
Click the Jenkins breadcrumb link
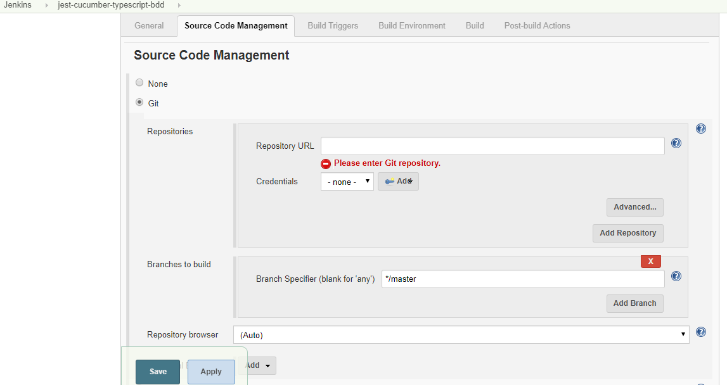[x=18, y=5]
